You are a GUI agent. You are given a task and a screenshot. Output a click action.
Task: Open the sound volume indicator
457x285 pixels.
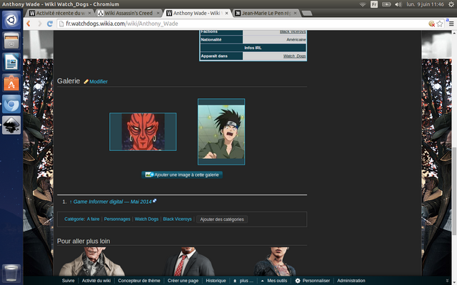[398, 4]
